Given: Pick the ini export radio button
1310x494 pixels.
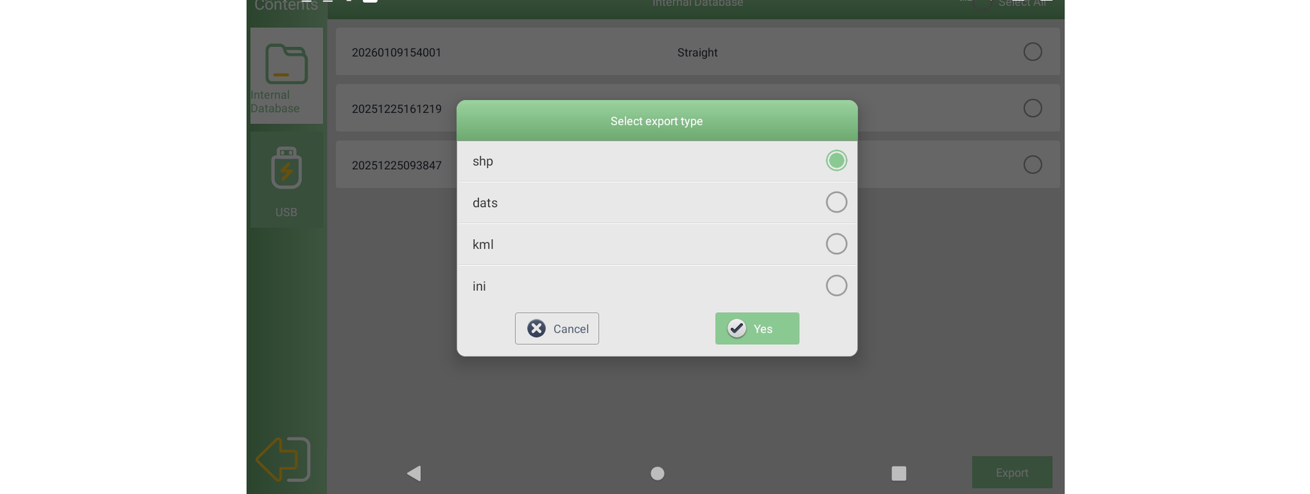Looking at the screenshot, I should [836, 285].
